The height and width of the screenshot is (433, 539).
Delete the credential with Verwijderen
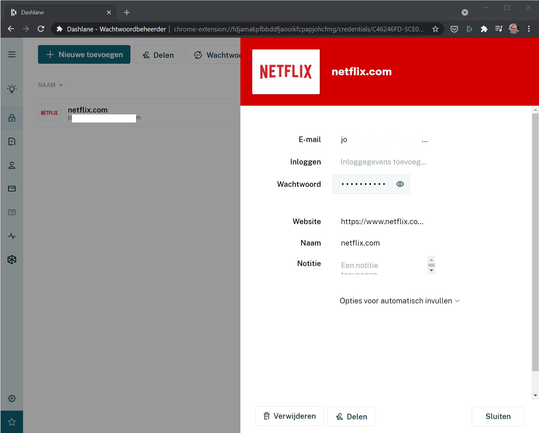coord(290,416)
